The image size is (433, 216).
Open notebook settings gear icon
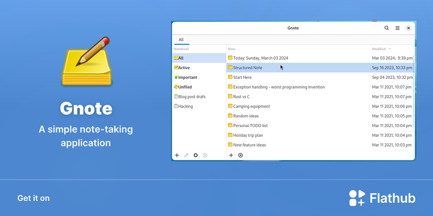196,155
